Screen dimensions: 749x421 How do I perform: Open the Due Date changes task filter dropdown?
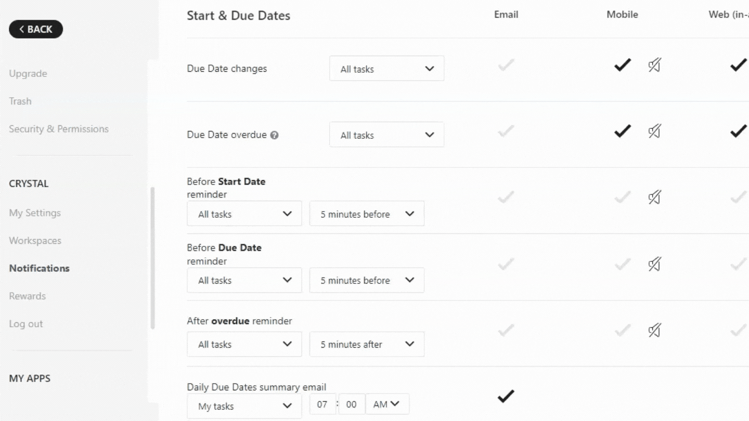click(x=386, y=69)
